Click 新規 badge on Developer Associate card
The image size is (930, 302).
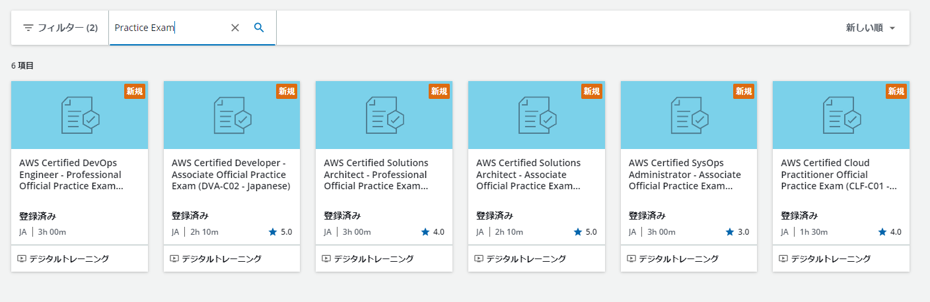(x=287, y=91)
